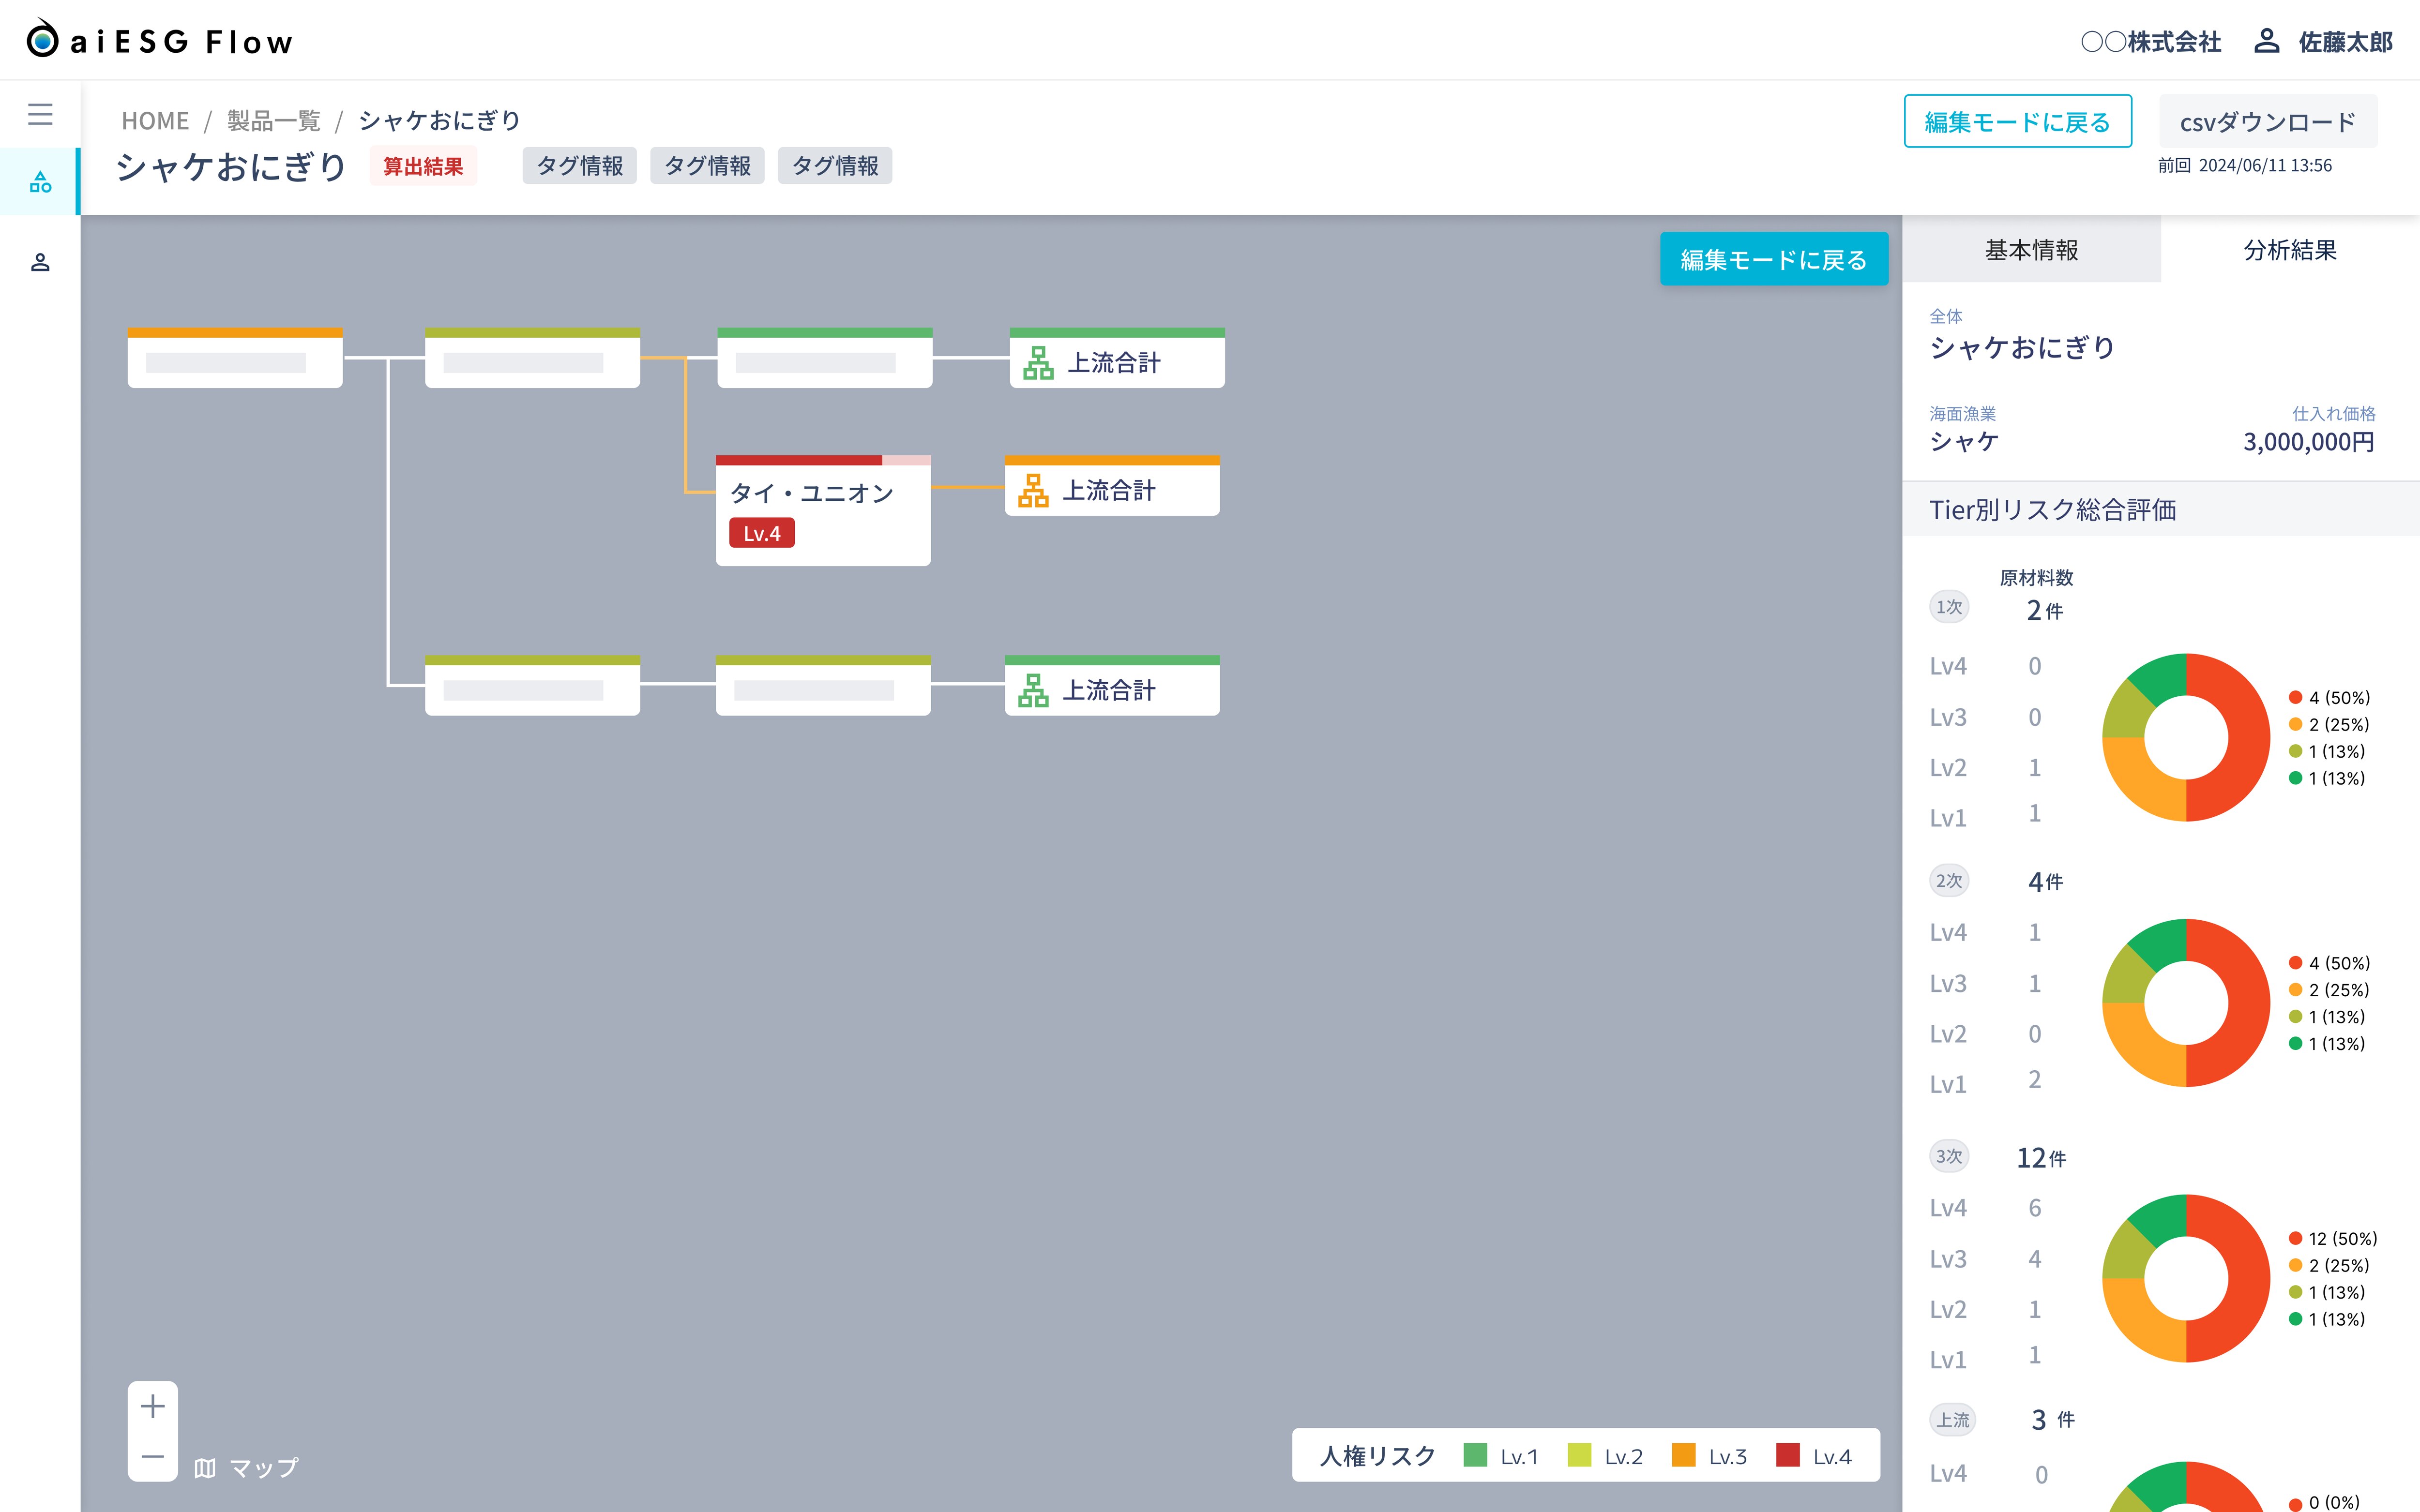This screenshot has width=2420, height=1512.
Task: Select the products shapes icon in sidebar
Action: [40, 182]
